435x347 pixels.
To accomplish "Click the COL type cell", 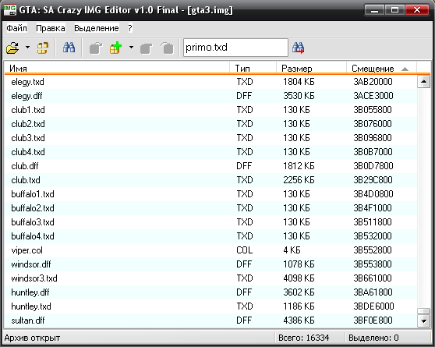I will pos(245,250).
